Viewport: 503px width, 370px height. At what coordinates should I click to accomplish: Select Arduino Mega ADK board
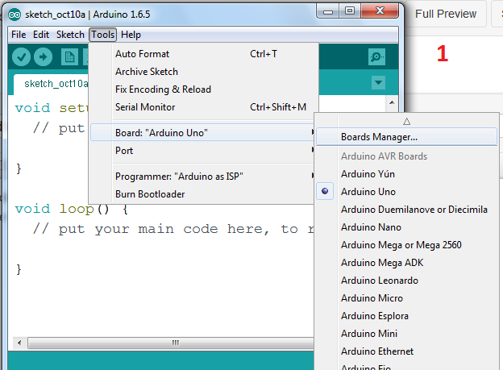[406, 263]
